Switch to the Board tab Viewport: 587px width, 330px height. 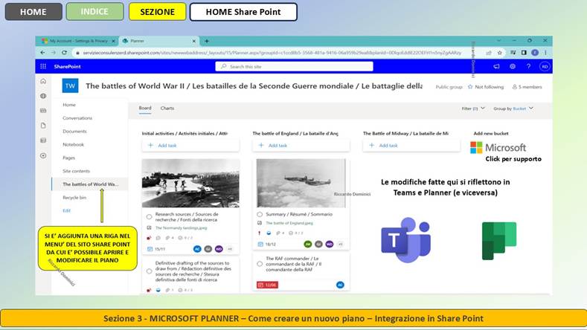[145, 108]
